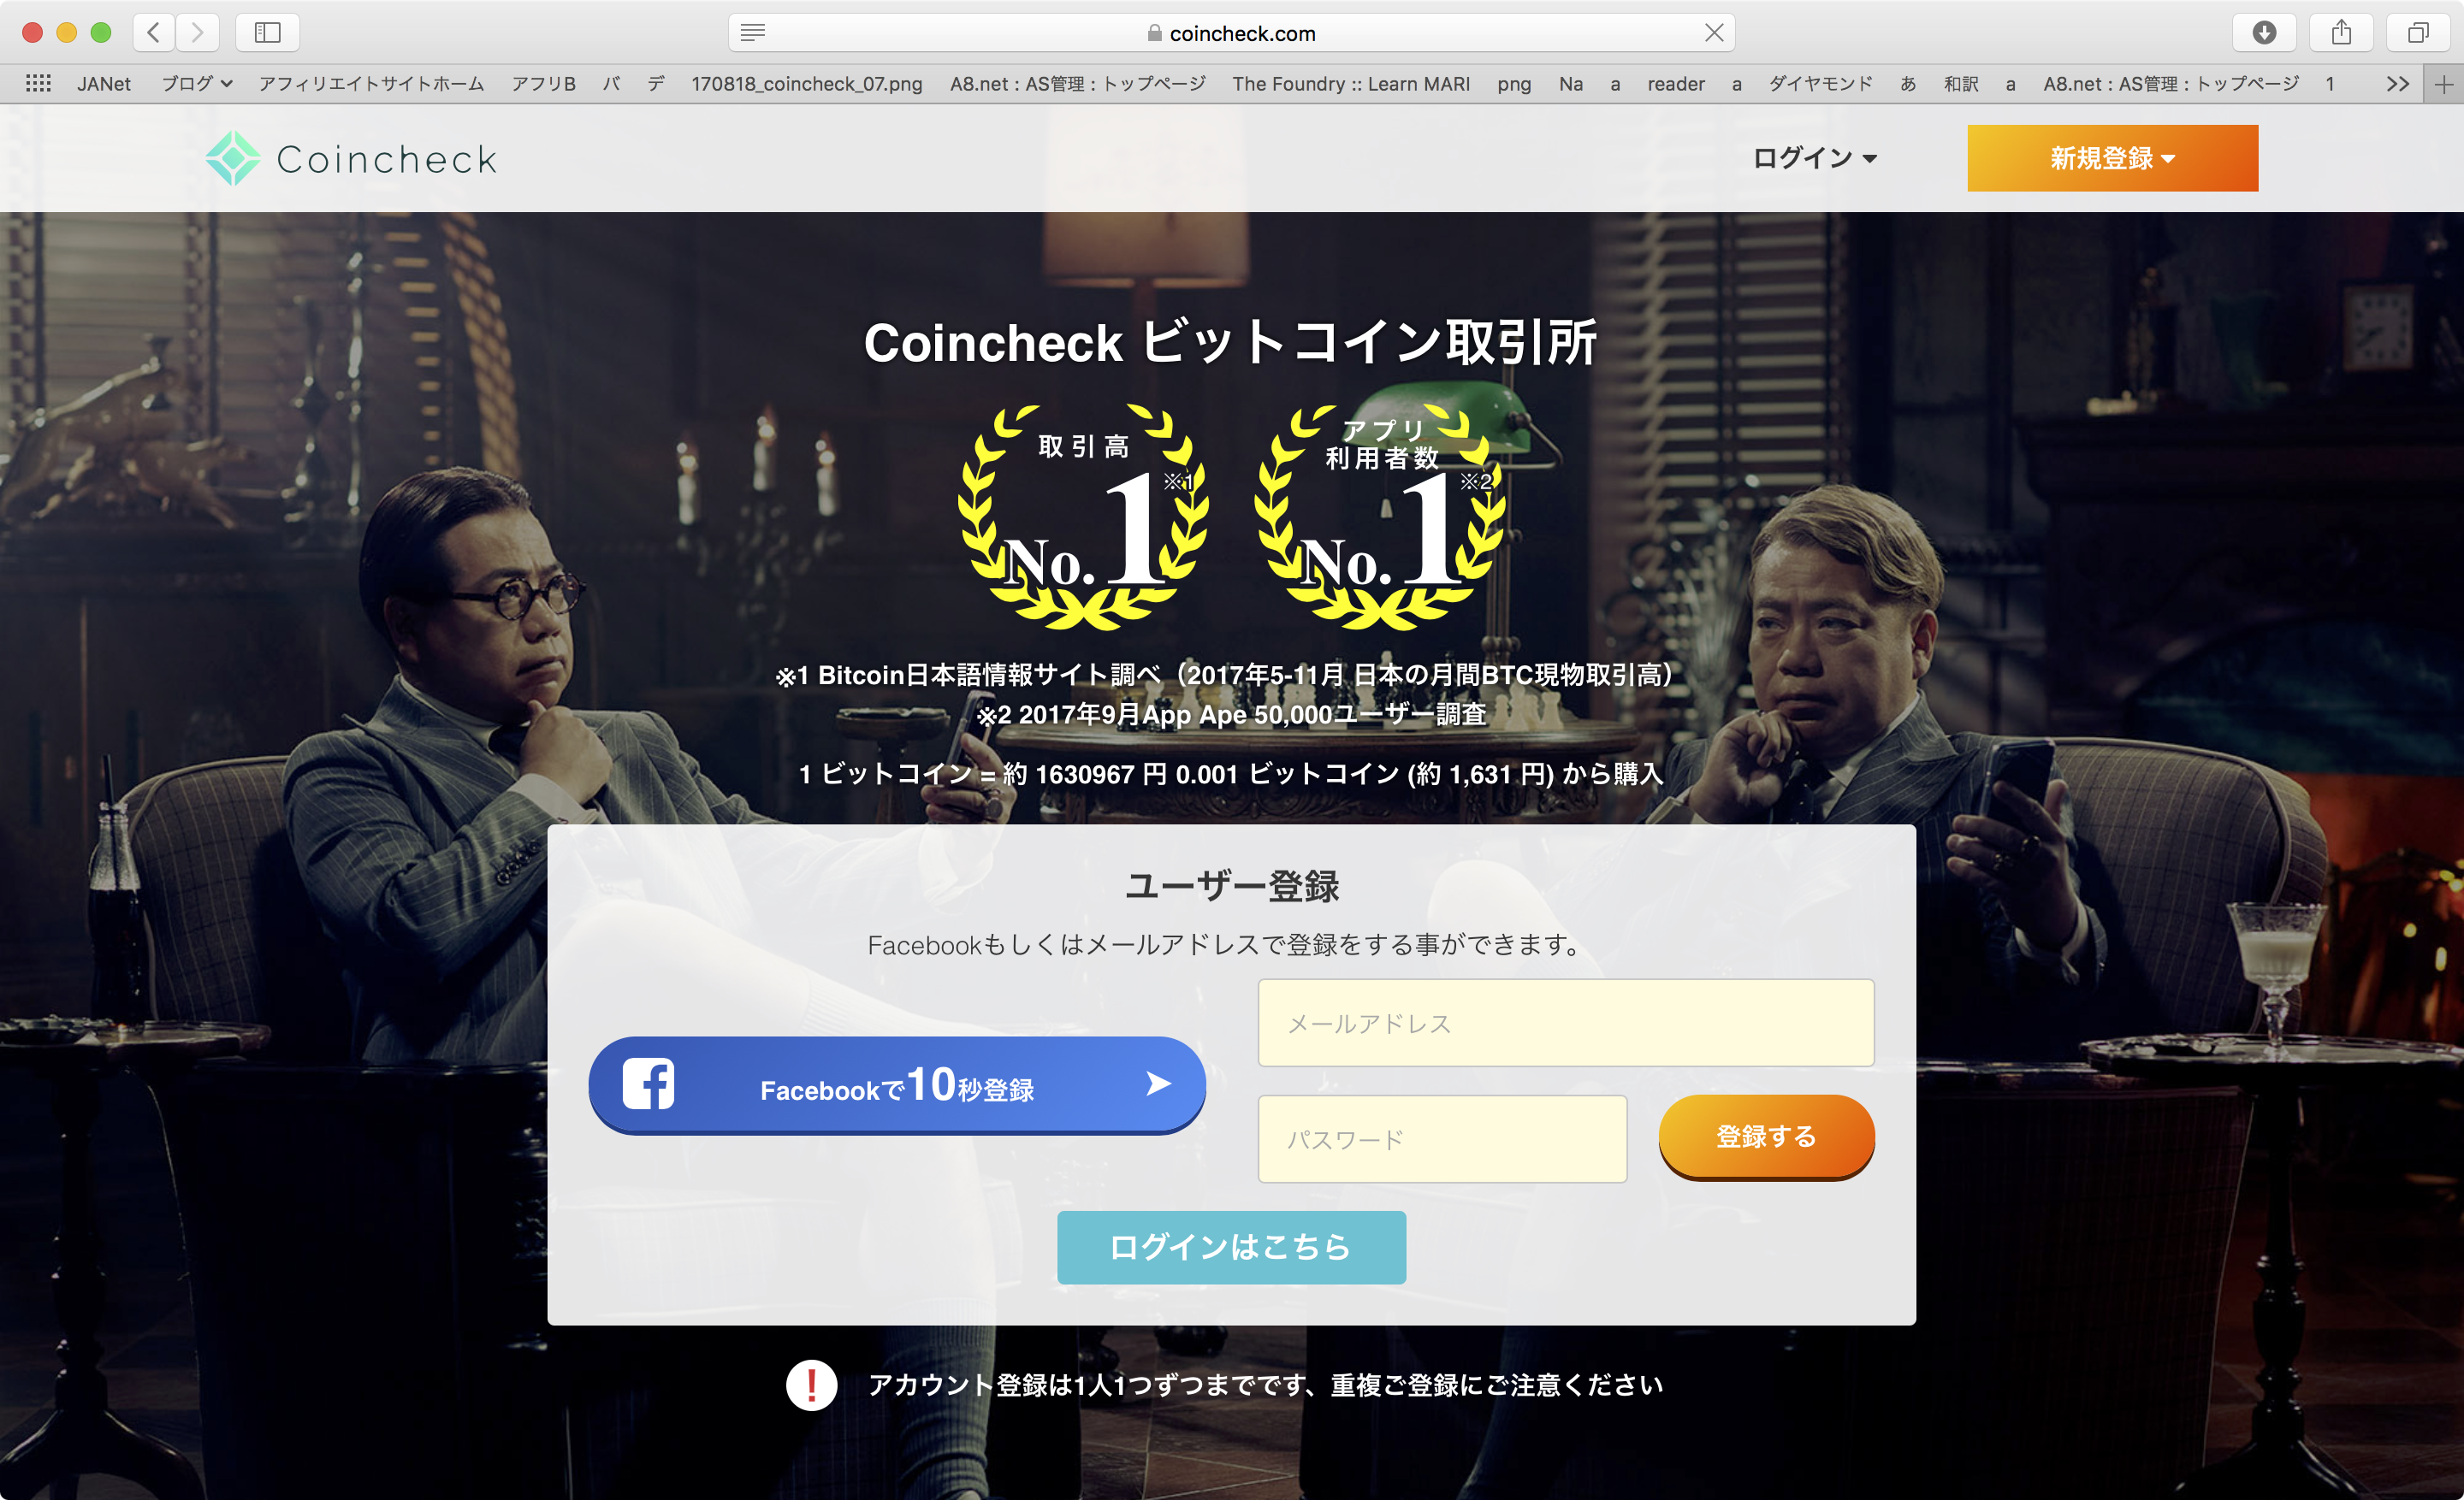Focus the パスワード input field
This screenshot has height=1500, width=2464.
pyautogui.click(x=1442, y=1139)
